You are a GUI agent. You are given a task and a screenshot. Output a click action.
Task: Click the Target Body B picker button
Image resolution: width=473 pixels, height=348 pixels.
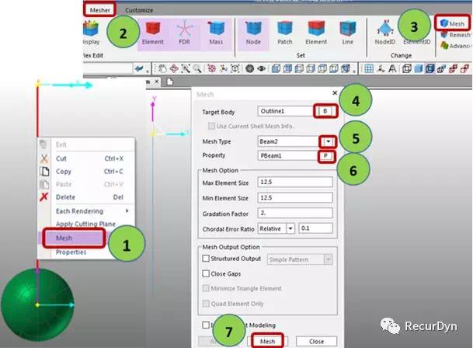pyautogui.click(x=325, y=111)
